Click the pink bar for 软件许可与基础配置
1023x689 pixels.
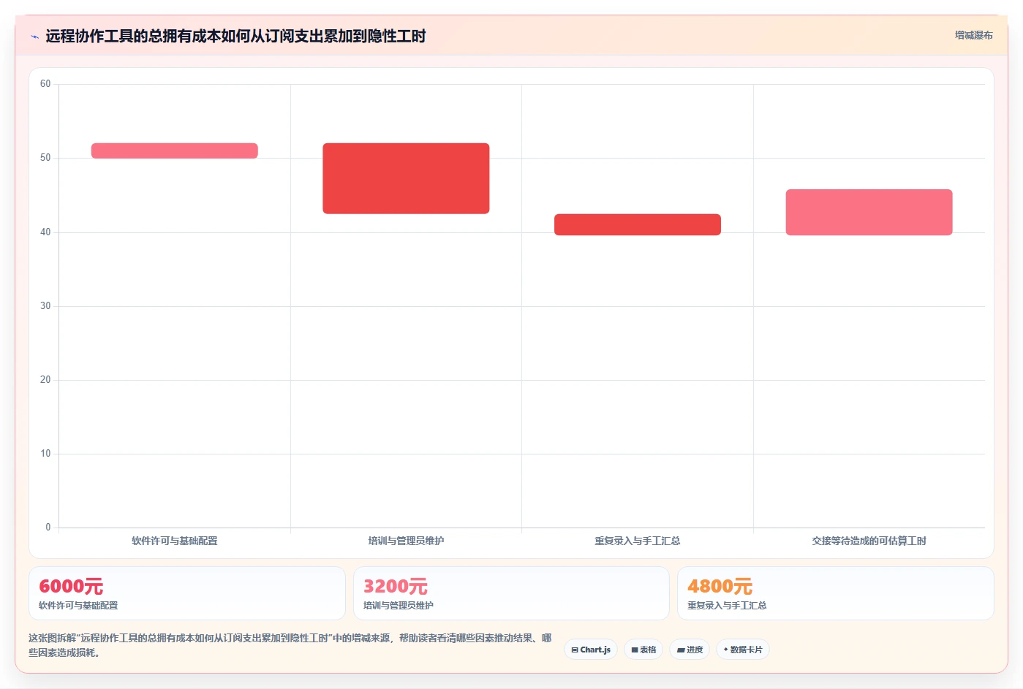175,151
